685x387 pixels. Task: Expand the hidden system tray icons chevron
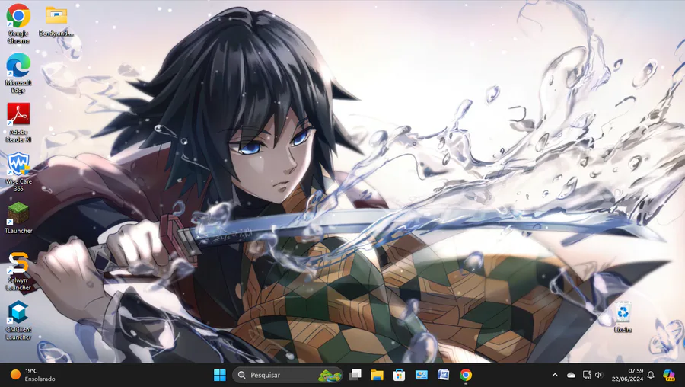point(555,375)
